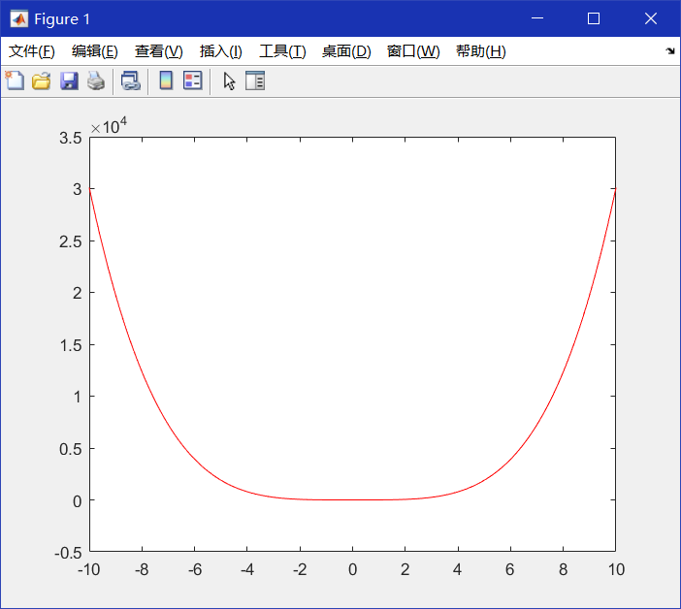Open the 帮助(H) menu
This screenshot has width=681, height=609.
(481, 51)
